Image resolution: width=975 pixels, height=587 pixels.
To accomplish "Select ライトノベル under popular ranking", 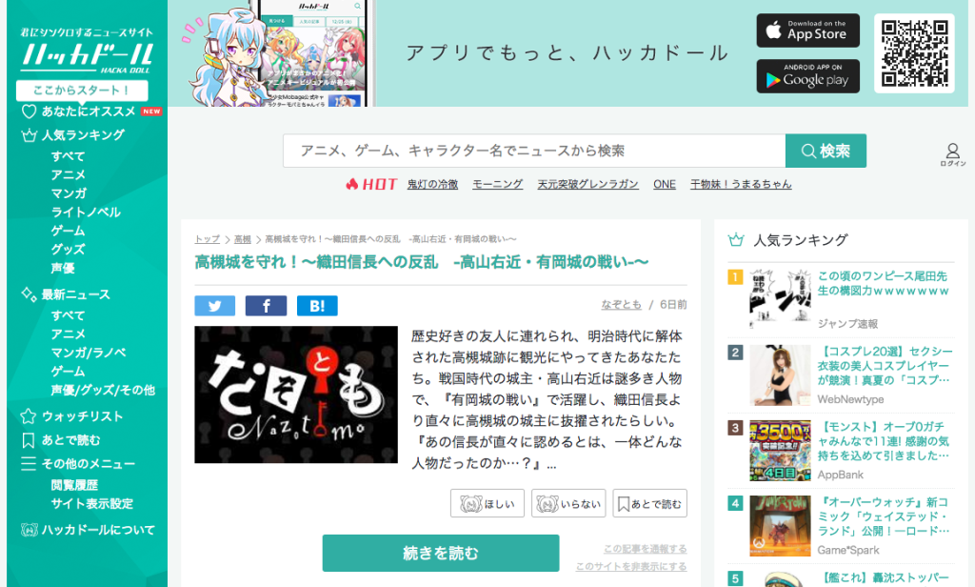I will point(86,212).
